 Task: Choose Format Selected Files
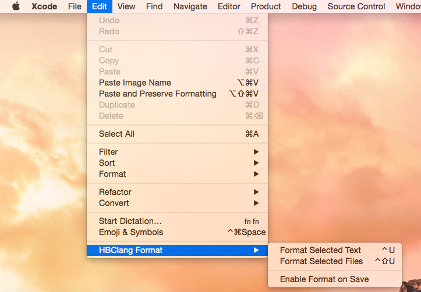tap(335, 261)
